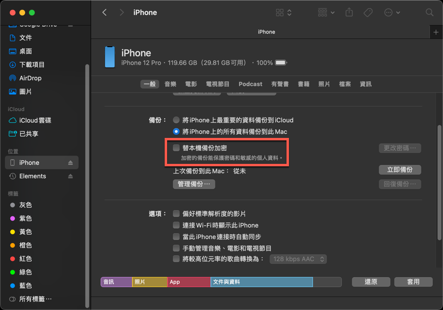Enable 將較高位元率的歌曲轉換為 checkbox
443x310 pixels.
coord(176,259)
